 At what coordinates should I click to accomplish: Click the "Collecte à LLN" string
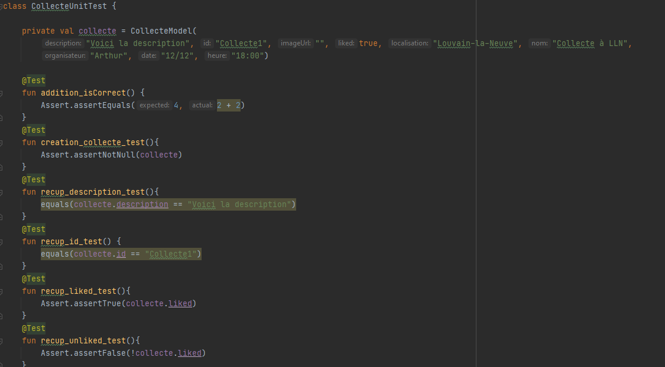click(x=591, y=43)
